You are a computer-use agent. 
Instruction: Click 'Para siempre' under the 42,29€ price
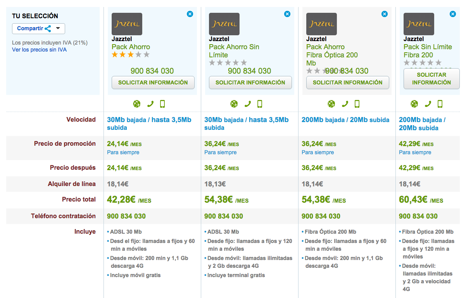(x=415, y=152)
